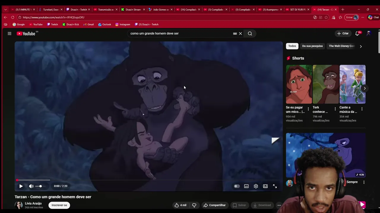Click Compartilhar share button
This screenshot has width=380, height=213.
pos(214,205)
